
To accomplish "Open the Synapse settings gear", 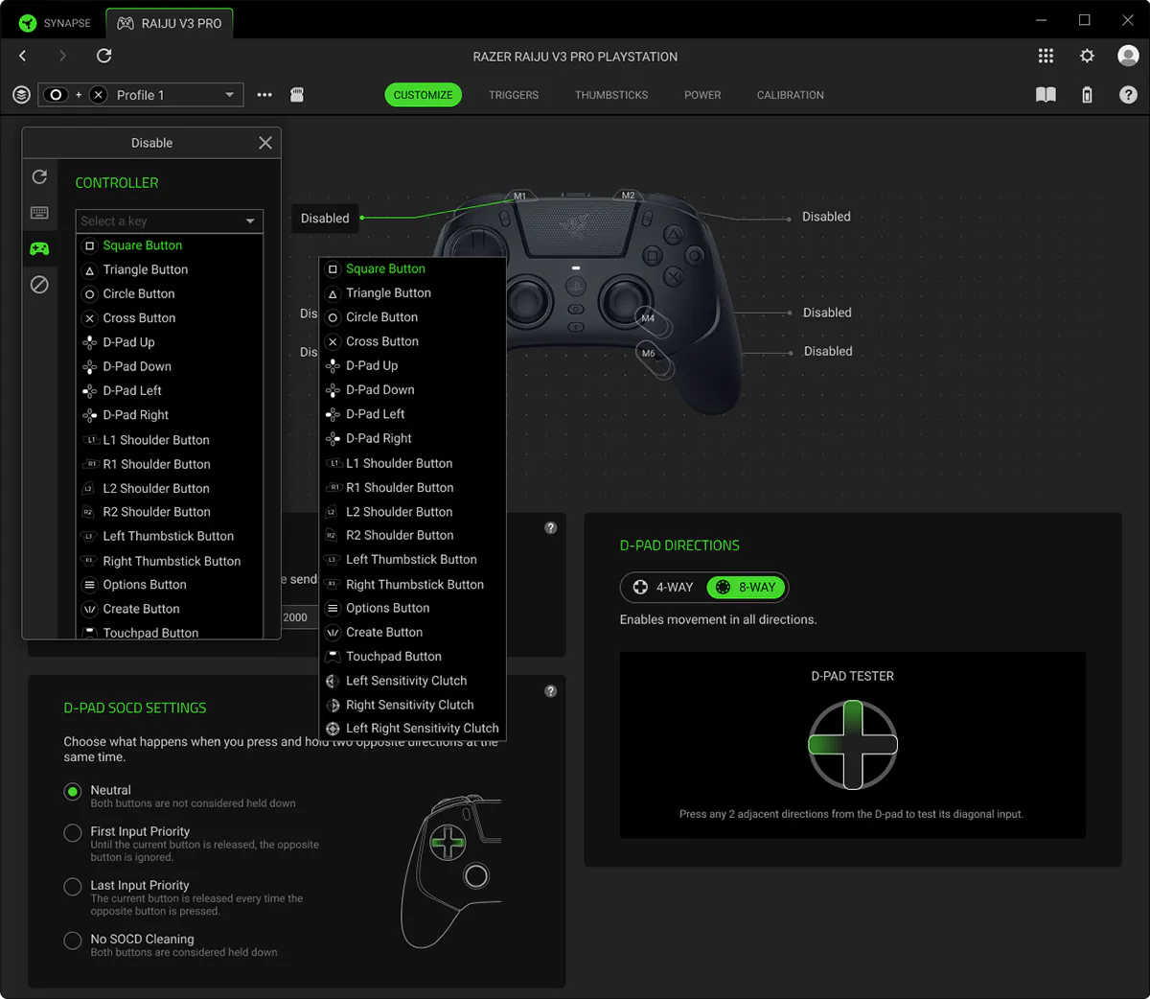I will (x=1087, y=57).
